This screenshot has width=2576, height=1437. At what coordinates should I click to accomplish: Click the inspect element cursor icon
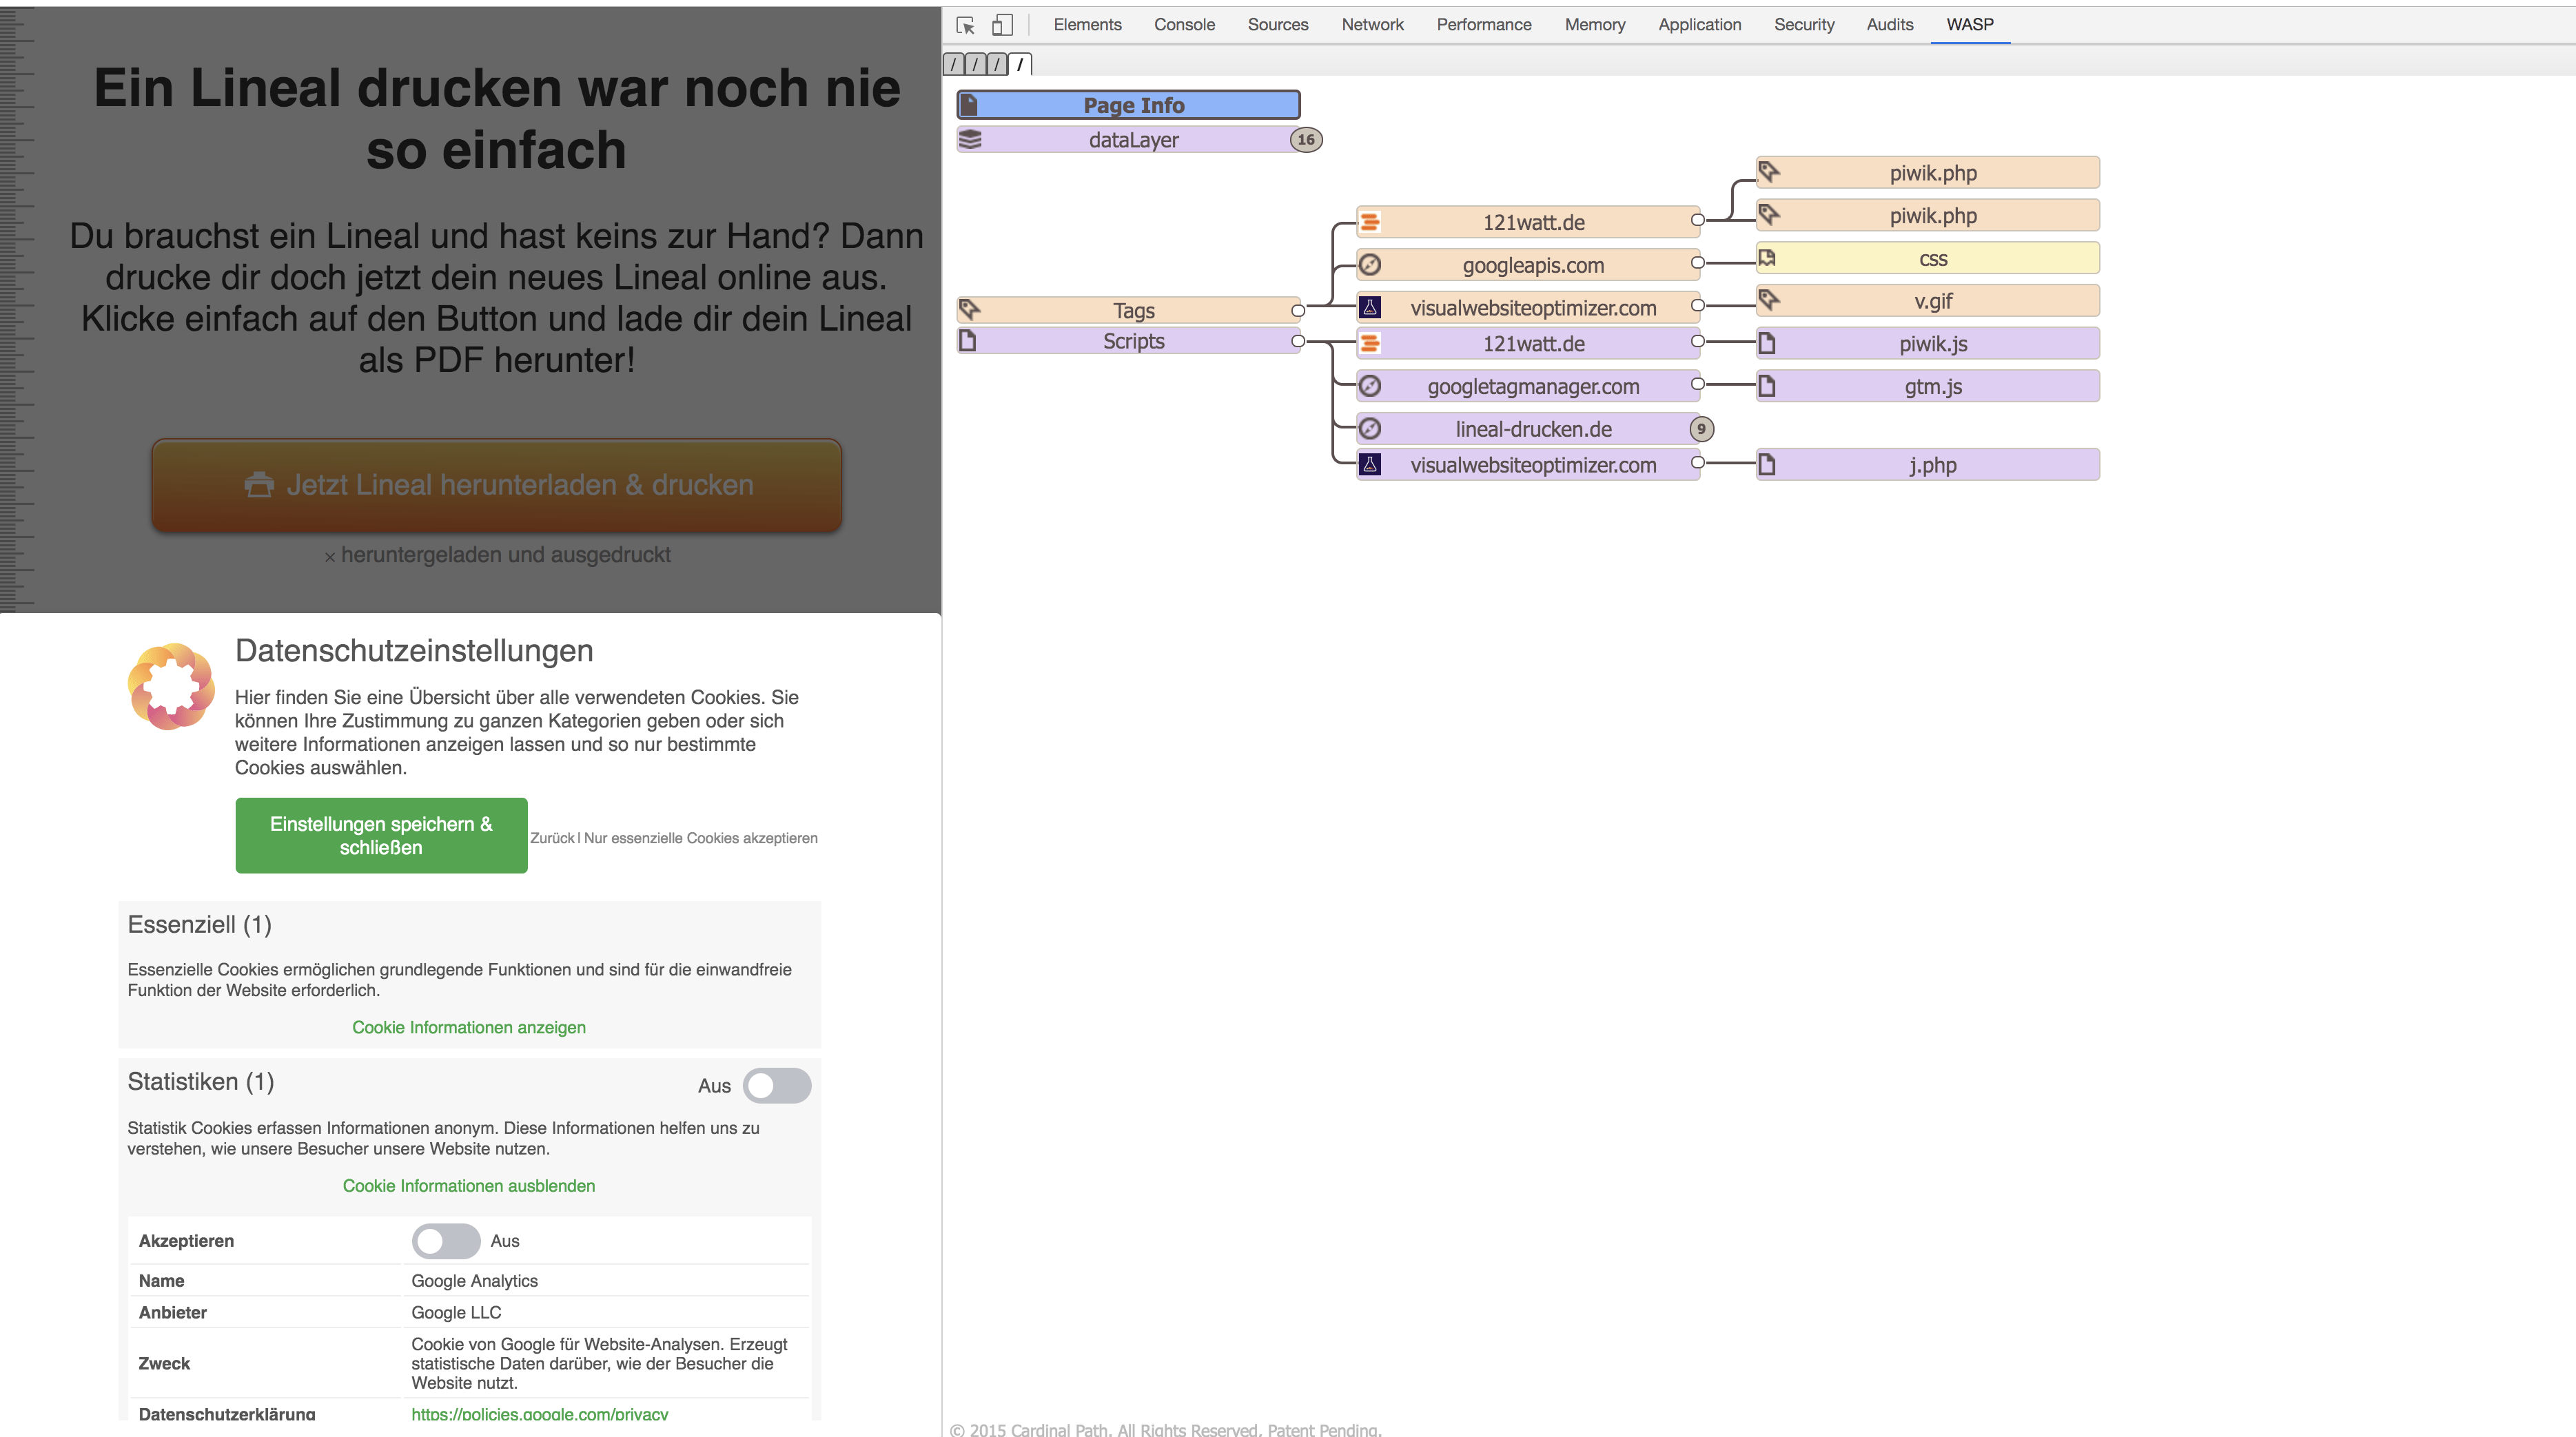point(965,25)
